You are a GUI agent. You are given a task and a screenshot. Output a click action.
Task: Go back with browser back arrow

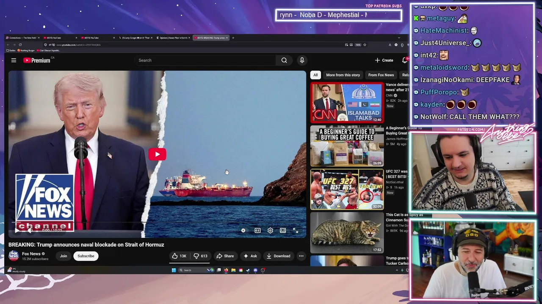(x=8, y=45)
